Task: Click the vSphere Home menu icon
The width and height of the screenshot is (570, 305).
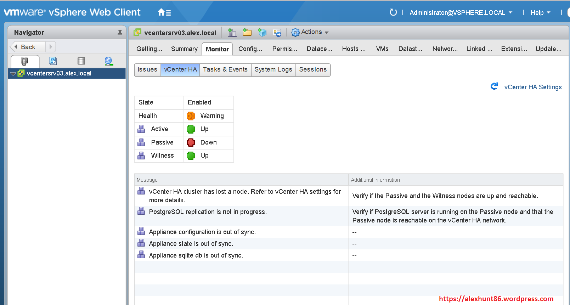Action: (x=164, y=12)
